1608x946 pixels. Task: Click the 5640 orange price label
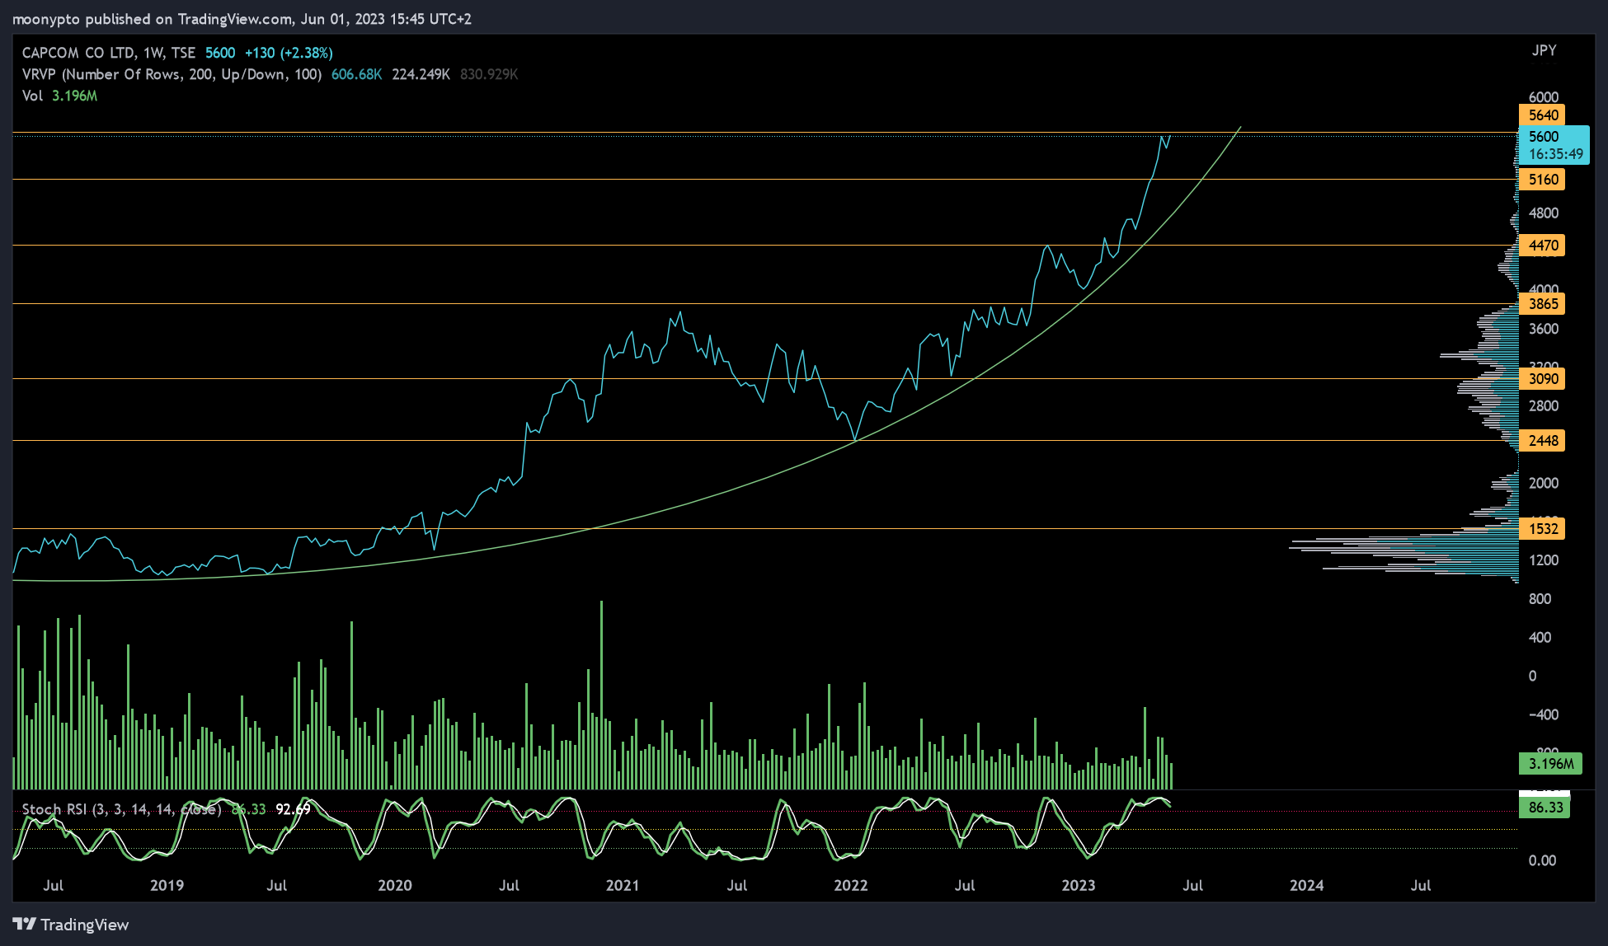1543,115
